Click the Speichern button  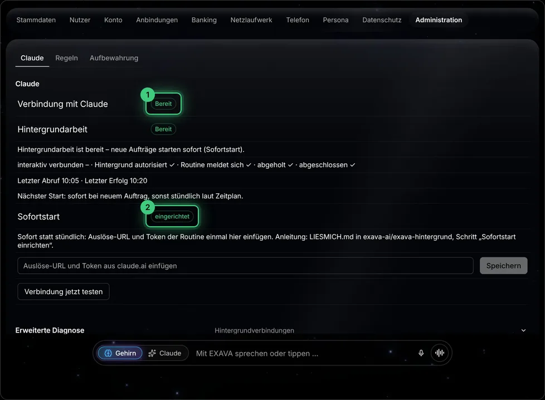click(x=503, y=266)
